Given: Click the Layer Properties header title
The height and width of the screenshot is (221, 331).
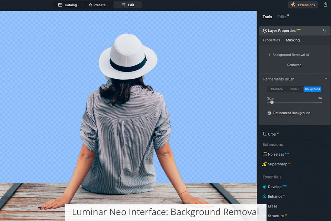Looking at the screenshot, I should (x=282, y=31).
